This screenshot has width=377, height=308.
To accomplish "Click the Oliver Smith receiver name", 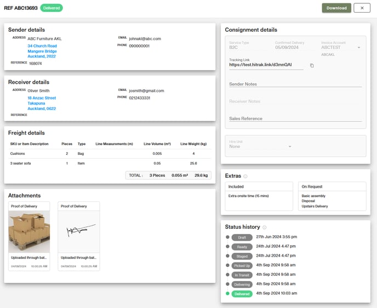I will (x=38, y=91).
